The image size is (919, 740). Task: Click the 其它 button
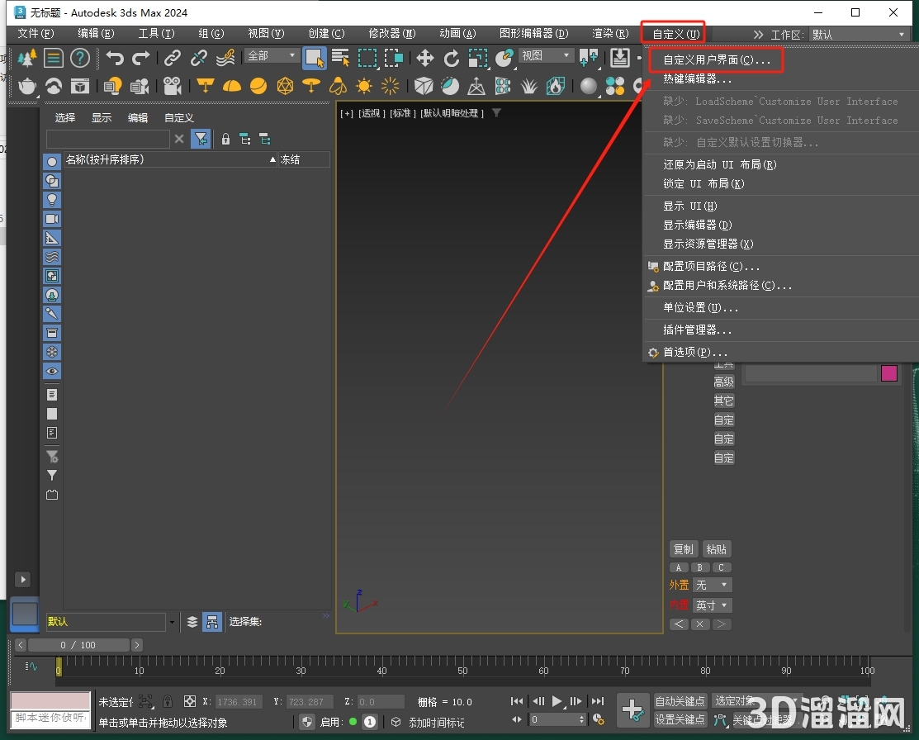pyautogui.click(x=724, y=401)
